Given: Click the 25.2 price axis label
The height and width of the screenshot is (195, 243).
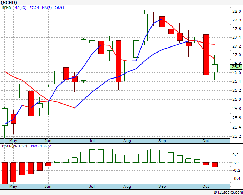Looking at the screenshot, I should (x=237, y=137).
